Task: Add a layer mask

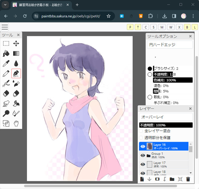Action: [x=157, y=179]
